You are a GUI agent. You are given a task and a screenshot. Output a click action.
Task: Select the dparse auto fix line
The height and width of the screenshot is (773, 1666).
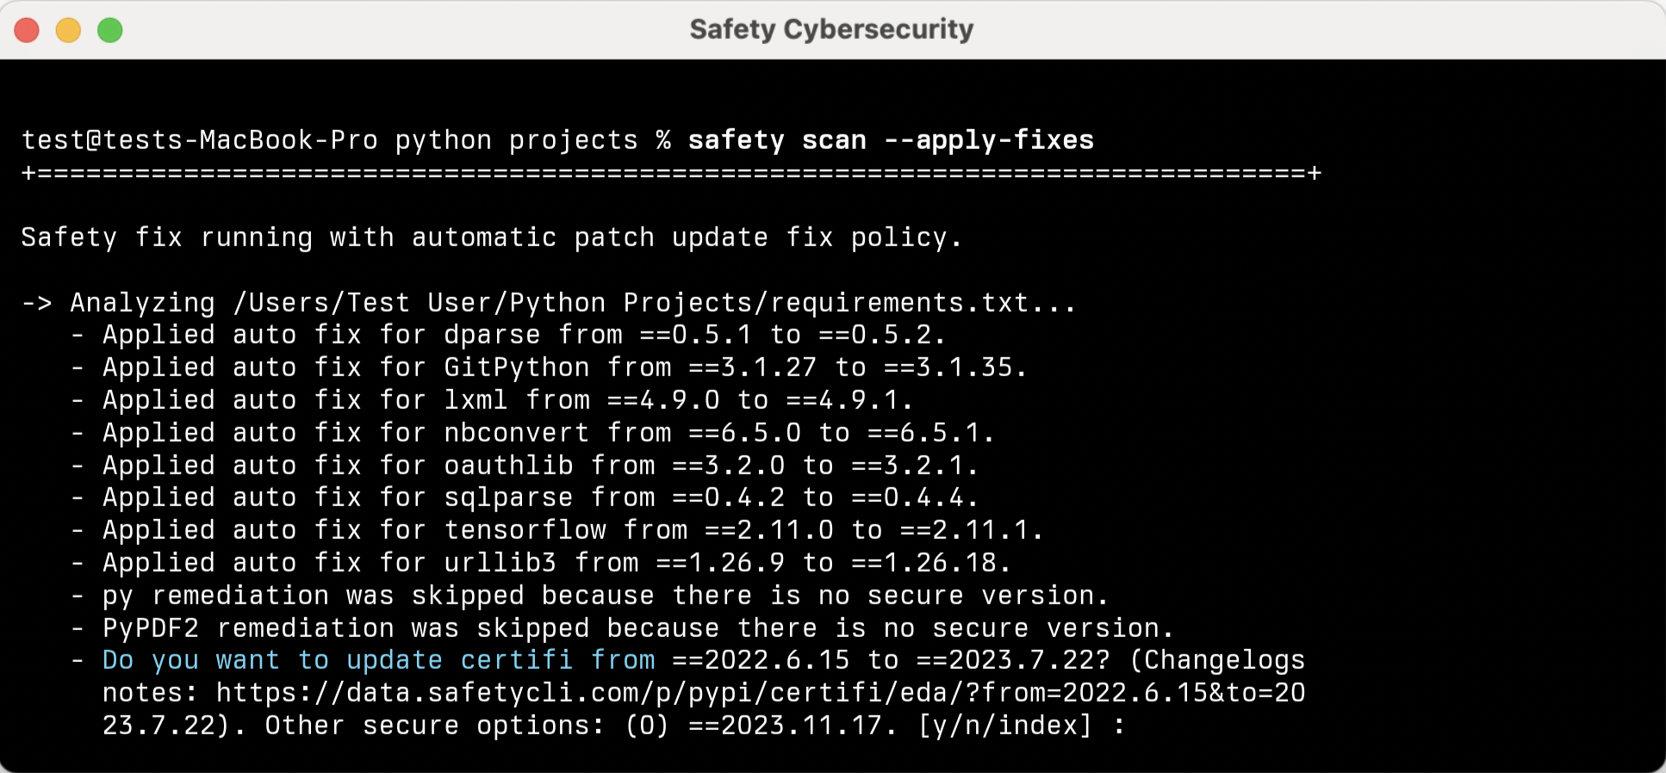pos(524,335)
